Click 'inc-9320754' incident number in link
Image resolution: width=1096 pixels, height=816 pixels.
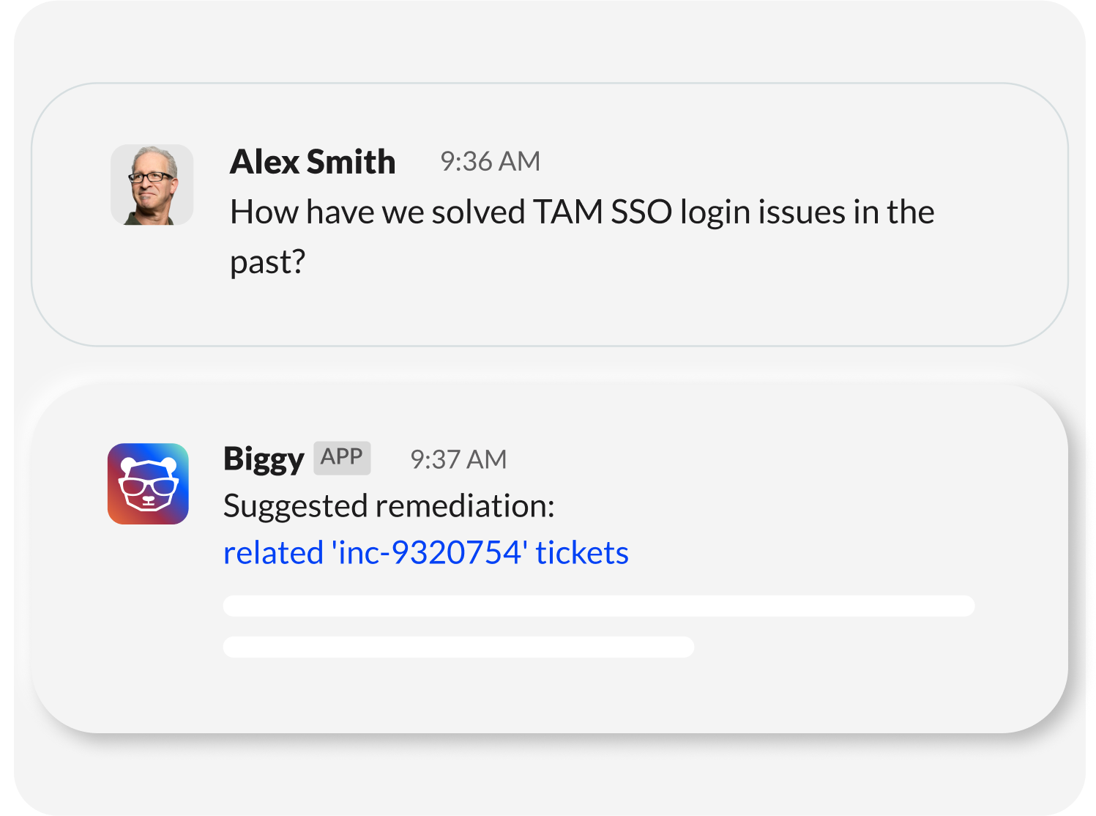(x=429, y=552)
